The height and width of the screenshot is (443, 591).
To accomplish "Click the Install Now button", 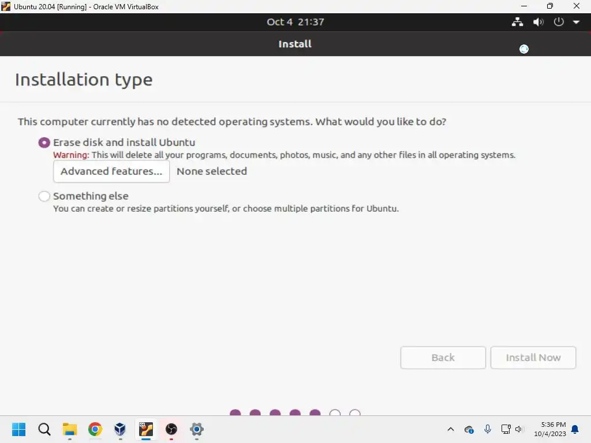I will click(x=533, y=358).
